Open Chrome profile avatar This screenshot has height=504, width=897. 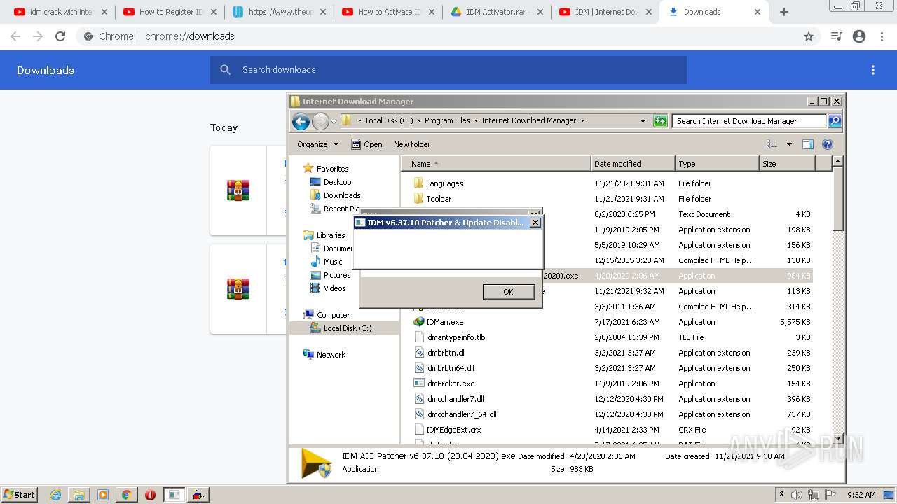click(x=859, y=36)
